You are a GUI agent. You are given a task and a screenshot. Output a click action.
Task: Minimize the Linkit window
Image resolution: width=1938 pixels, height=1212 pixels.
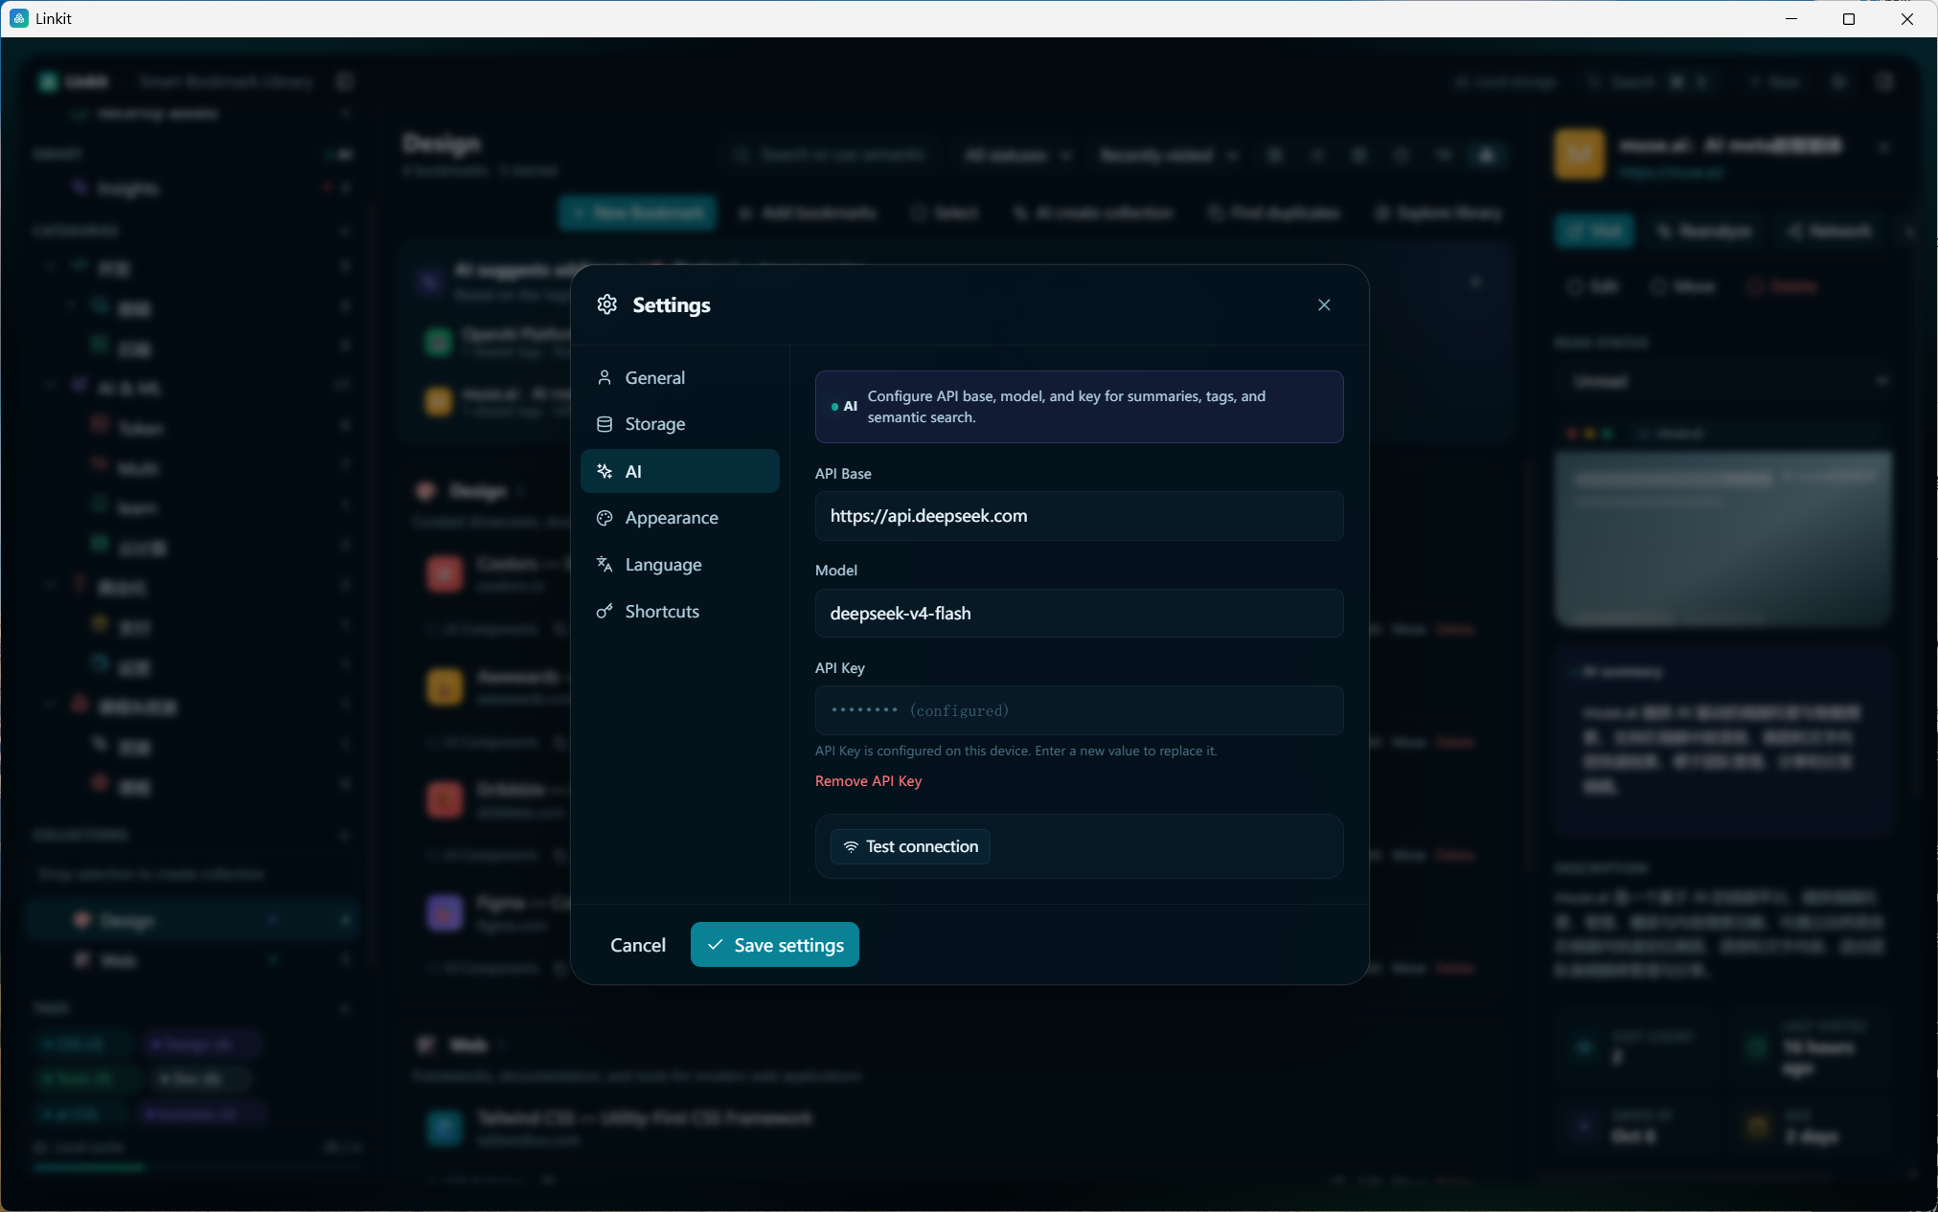1791,18
